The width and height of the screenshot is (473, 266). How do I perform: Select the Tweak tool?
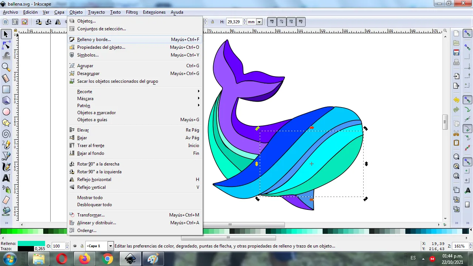coord(6,56)
